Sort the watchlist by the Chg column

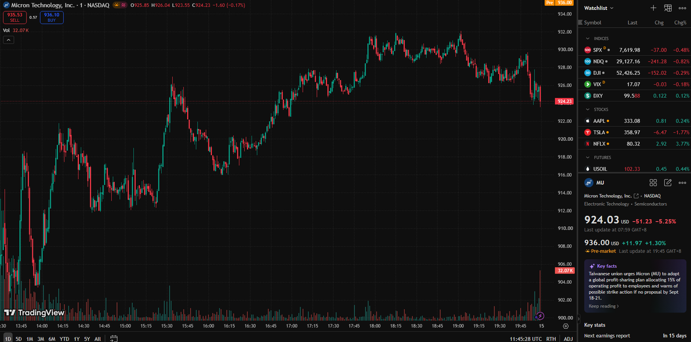tap(659, 23)
